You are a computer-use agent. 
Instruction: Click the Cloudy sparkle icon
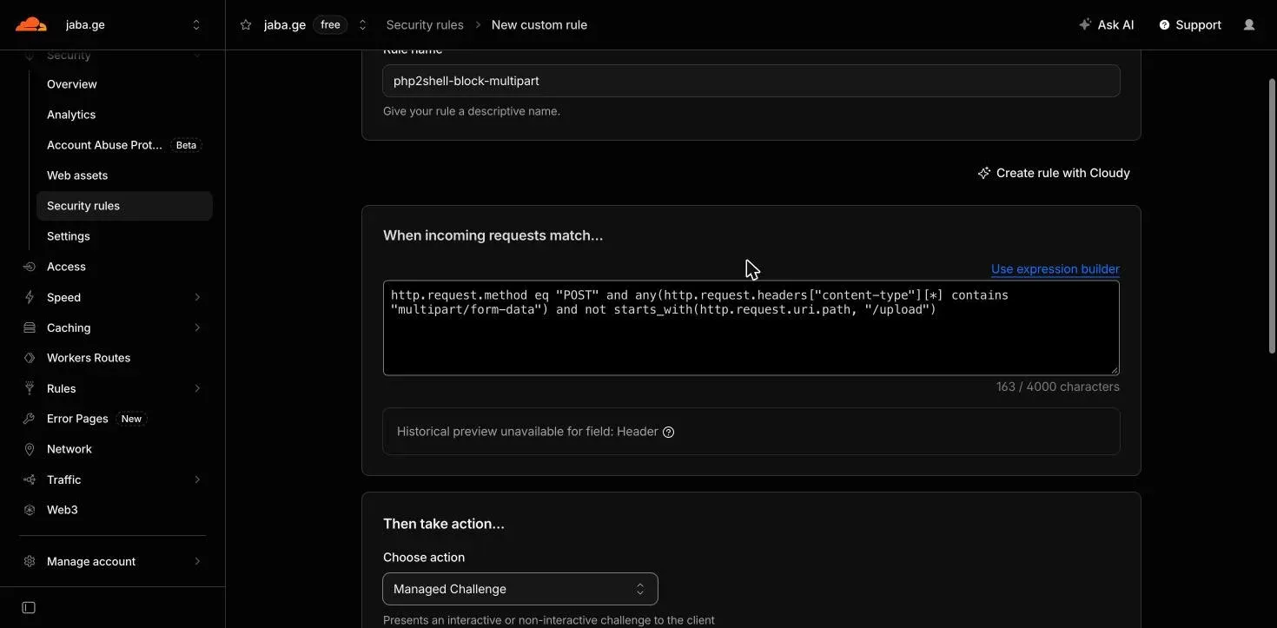coord(983,173)
